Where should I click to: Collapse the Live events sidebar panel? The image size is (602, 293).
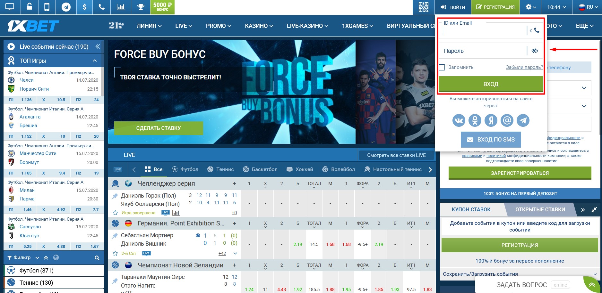[x=98, y=46]
